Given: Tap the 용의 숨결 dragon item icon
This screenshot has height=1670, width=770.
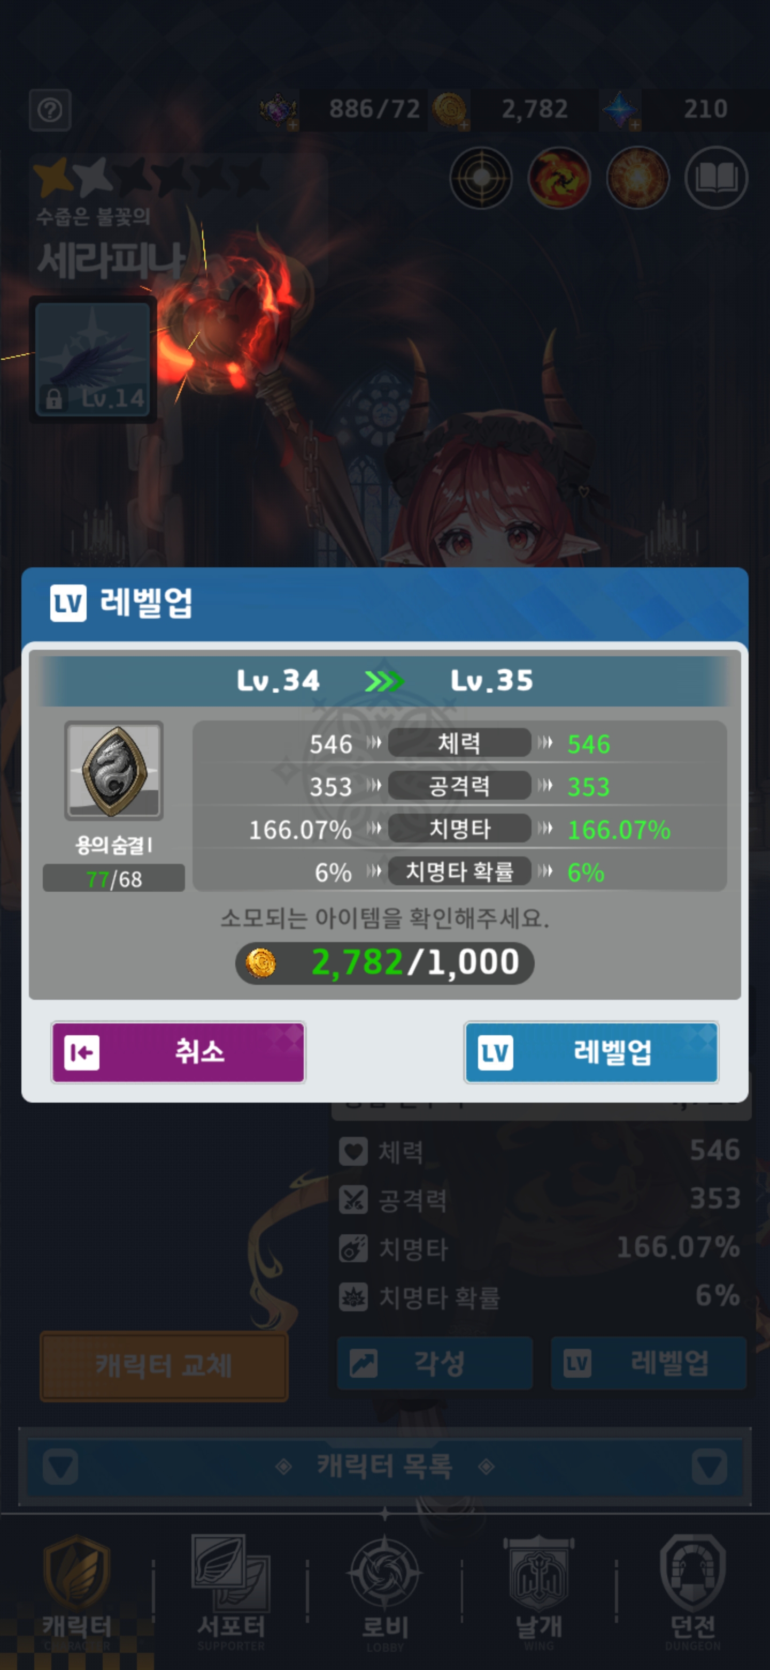Looking at the screenshot, I should pyautogui.click(x=114, y=770).
